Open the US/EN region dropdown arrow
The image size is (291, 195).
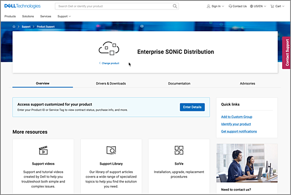pyautogui.click(x=265, y=6)
